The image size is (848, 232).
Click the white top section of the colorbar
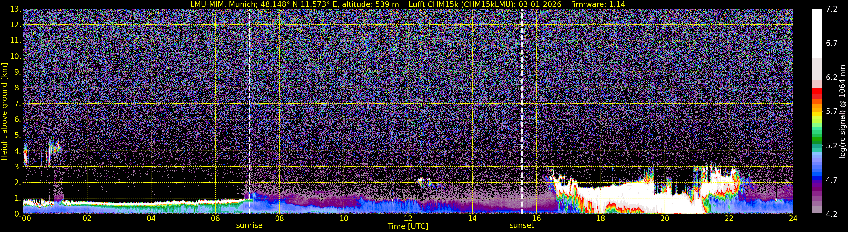pos(817,33)
